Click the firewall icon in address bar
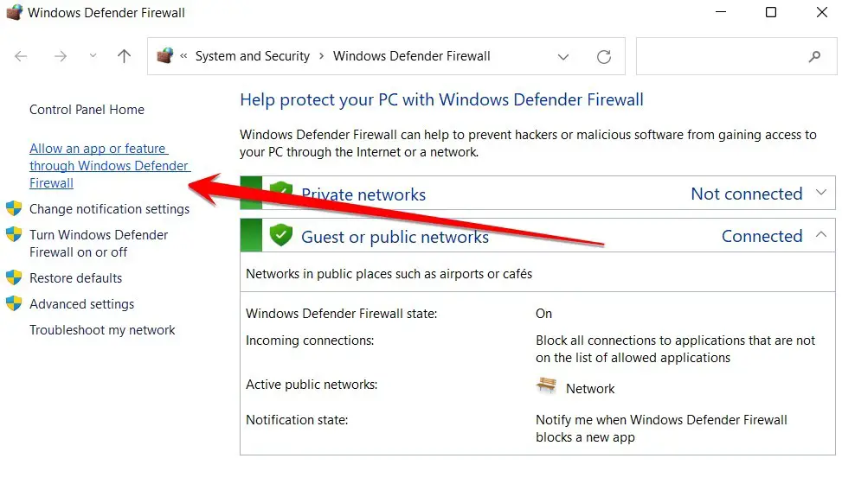Image resolution: width=842 pixels, height=503 pixels. point(165,56)
